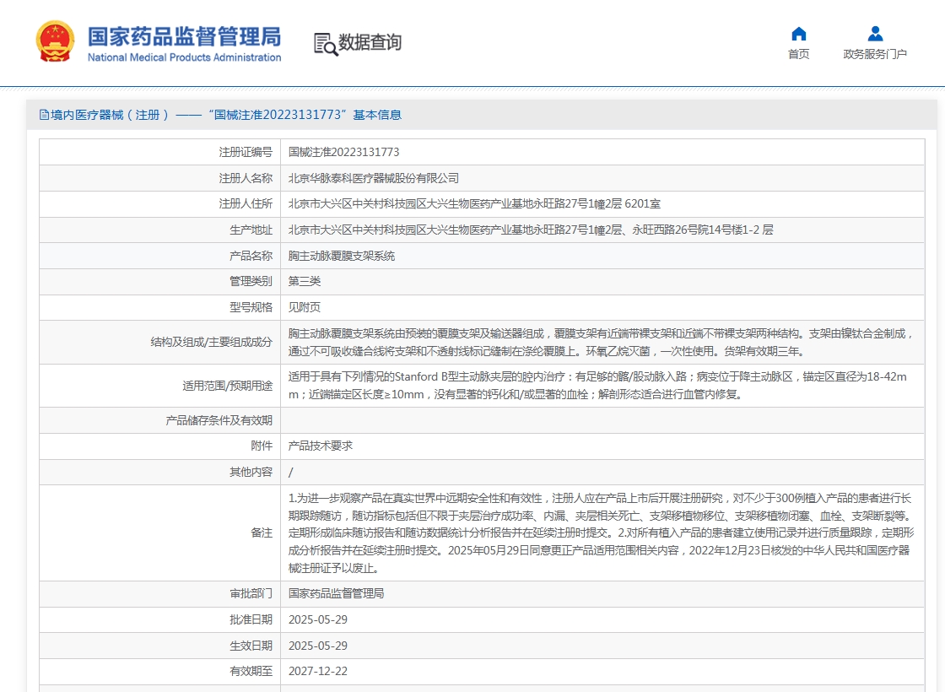Click attachment value 产品技术要求
Image resolution: width=945 pixels, height=692 pixels.
(x=320, y=446)
